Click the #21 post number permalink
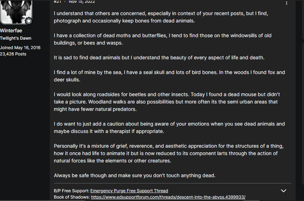 tap(57, 1)
